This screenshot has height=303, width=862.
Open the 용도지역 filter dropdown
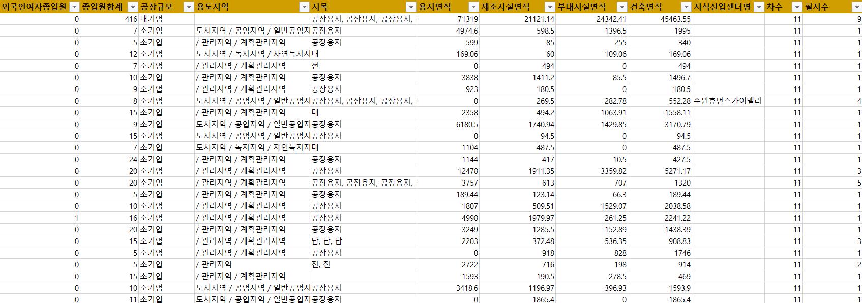(304, 7)
